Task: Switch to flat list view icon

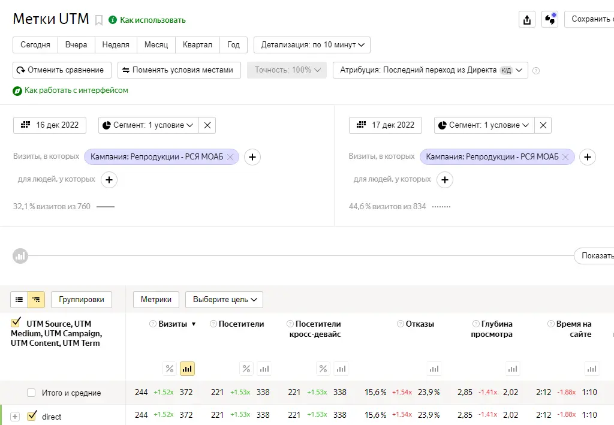Action: point(19,299)
